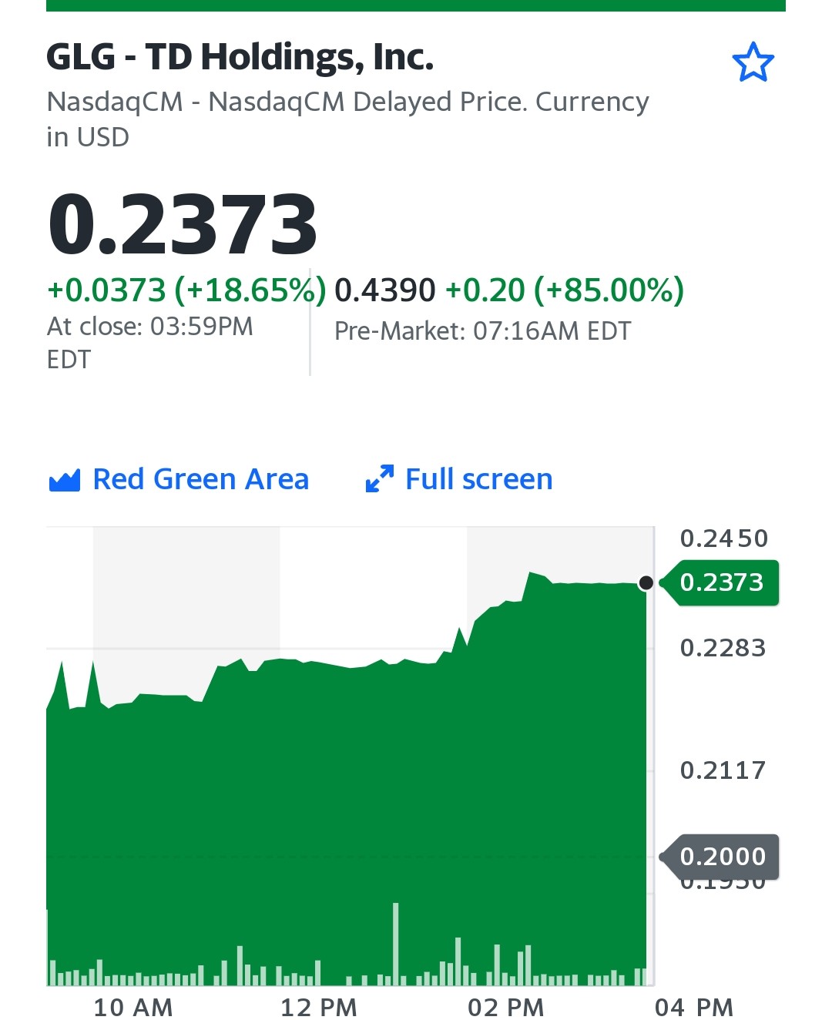Click the pre-market price 0.4390
This screenshot has height=1020, width=832.
coord(385,290)
